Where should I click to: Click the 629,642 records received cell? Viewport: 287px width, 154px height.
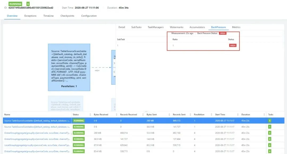pos(124,145)
